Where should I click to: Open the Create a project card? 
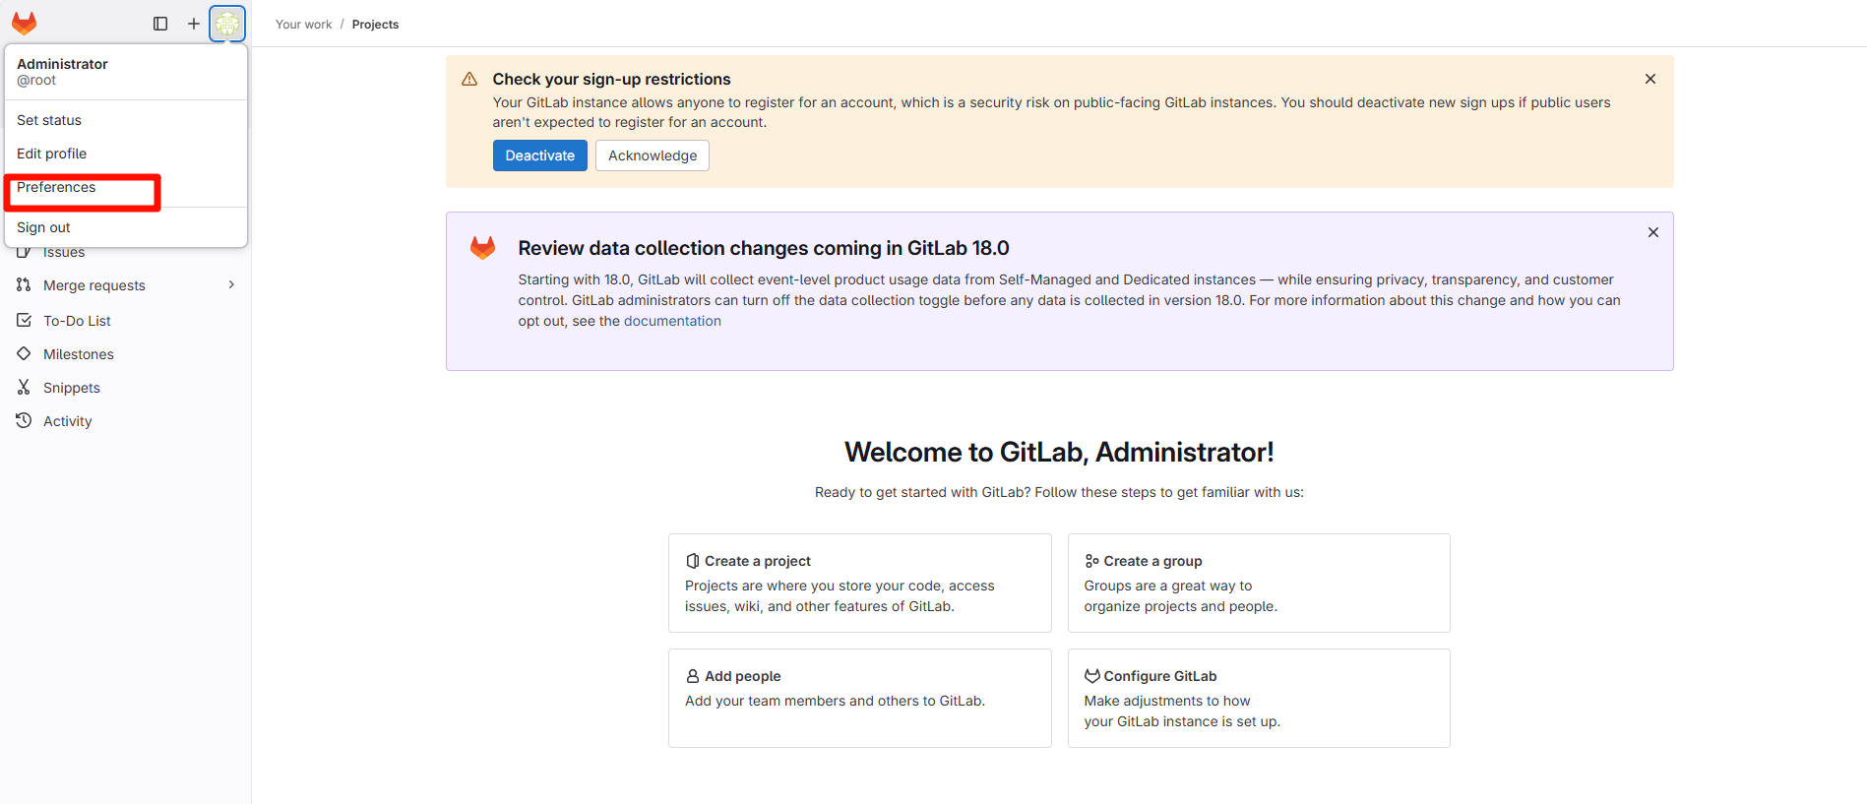click(860, 583)
